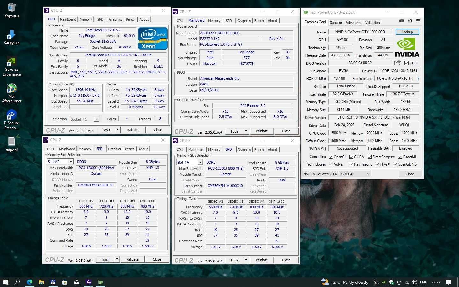
Task: Click the GPU-Z Close button
Action: point(410,174)
